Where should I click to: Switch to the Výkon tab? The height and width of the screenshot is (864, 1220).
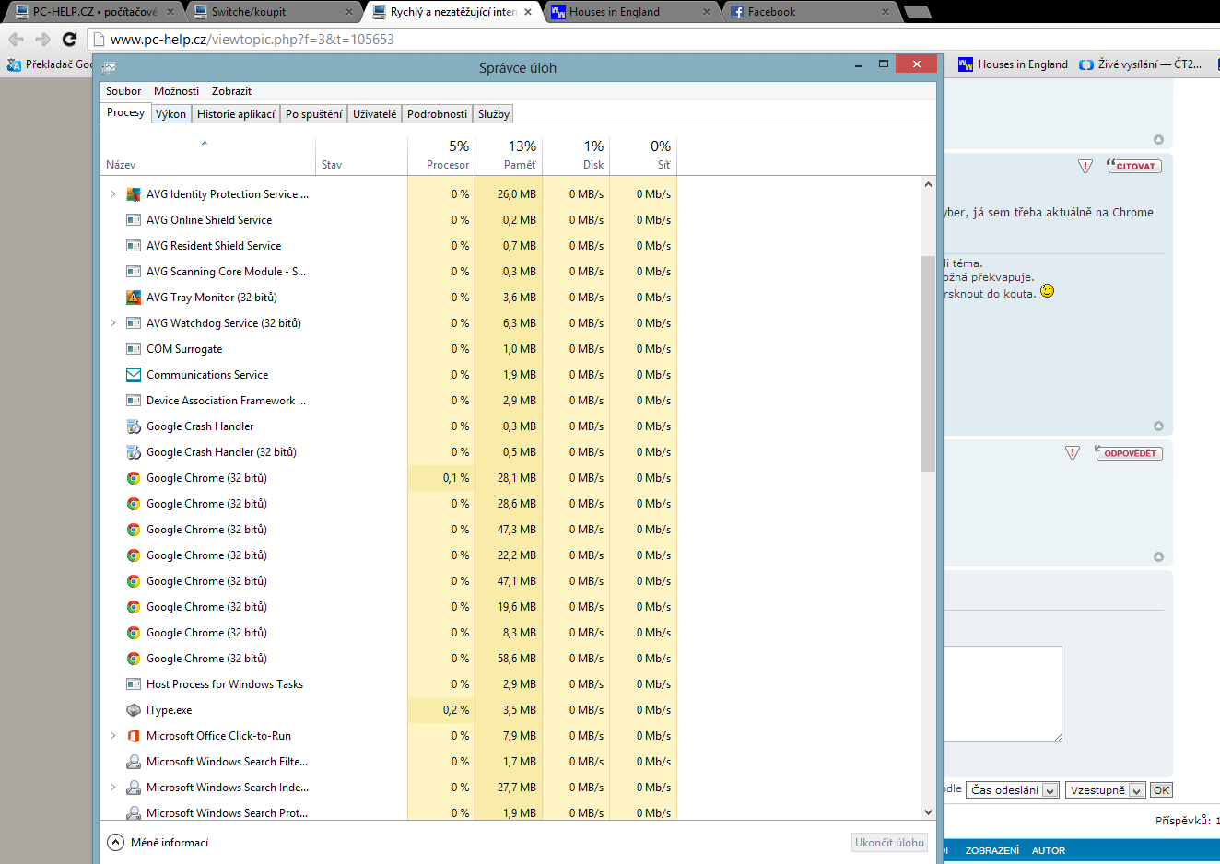pos(170,114)
